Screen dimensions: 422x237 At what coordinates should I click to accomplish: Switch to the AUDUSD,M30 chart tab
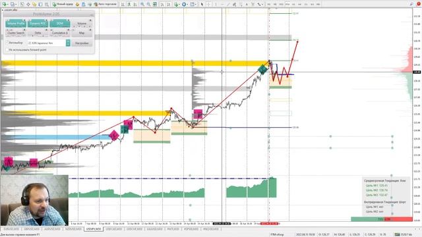point(52,229)
